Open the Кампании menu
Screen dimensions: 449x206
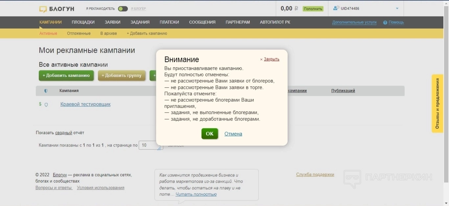coord(51,22)
